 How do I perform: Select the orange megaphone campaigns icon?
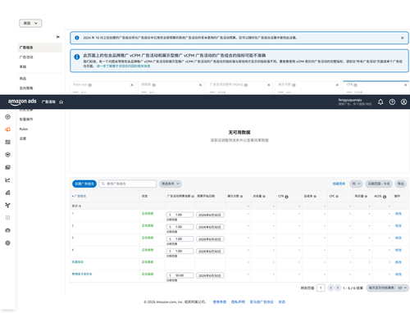point(7,129)
